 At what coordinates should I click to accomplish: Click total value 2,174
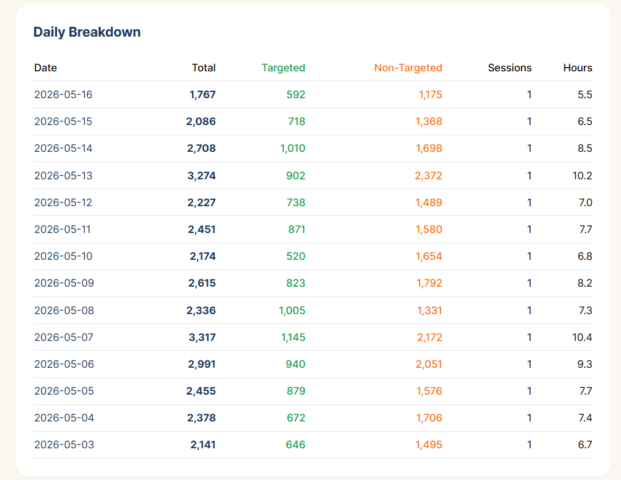click(x=203, y=256)
